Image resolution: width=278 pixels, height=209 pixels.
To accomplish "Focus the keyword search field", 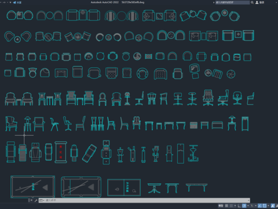I will click(232, 2).
